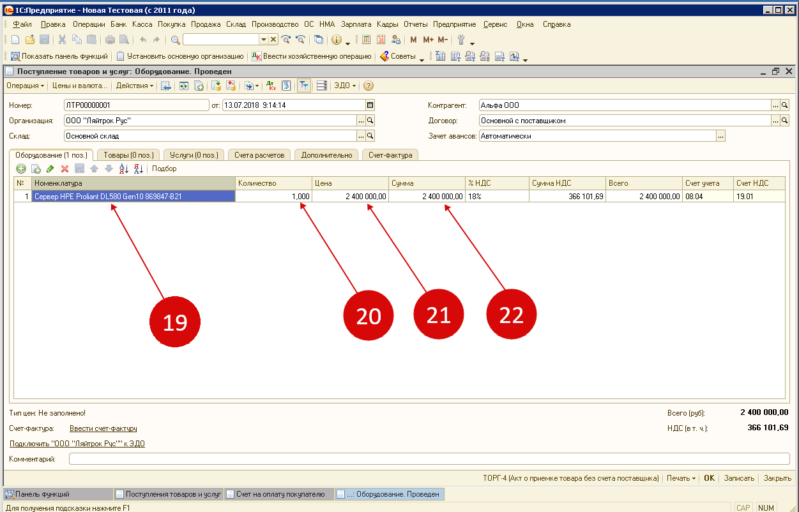The height and width of the screenshot is (512, 799).
Task: Switch to the Товары (0 поз.) tab
Action: point(128,155)
